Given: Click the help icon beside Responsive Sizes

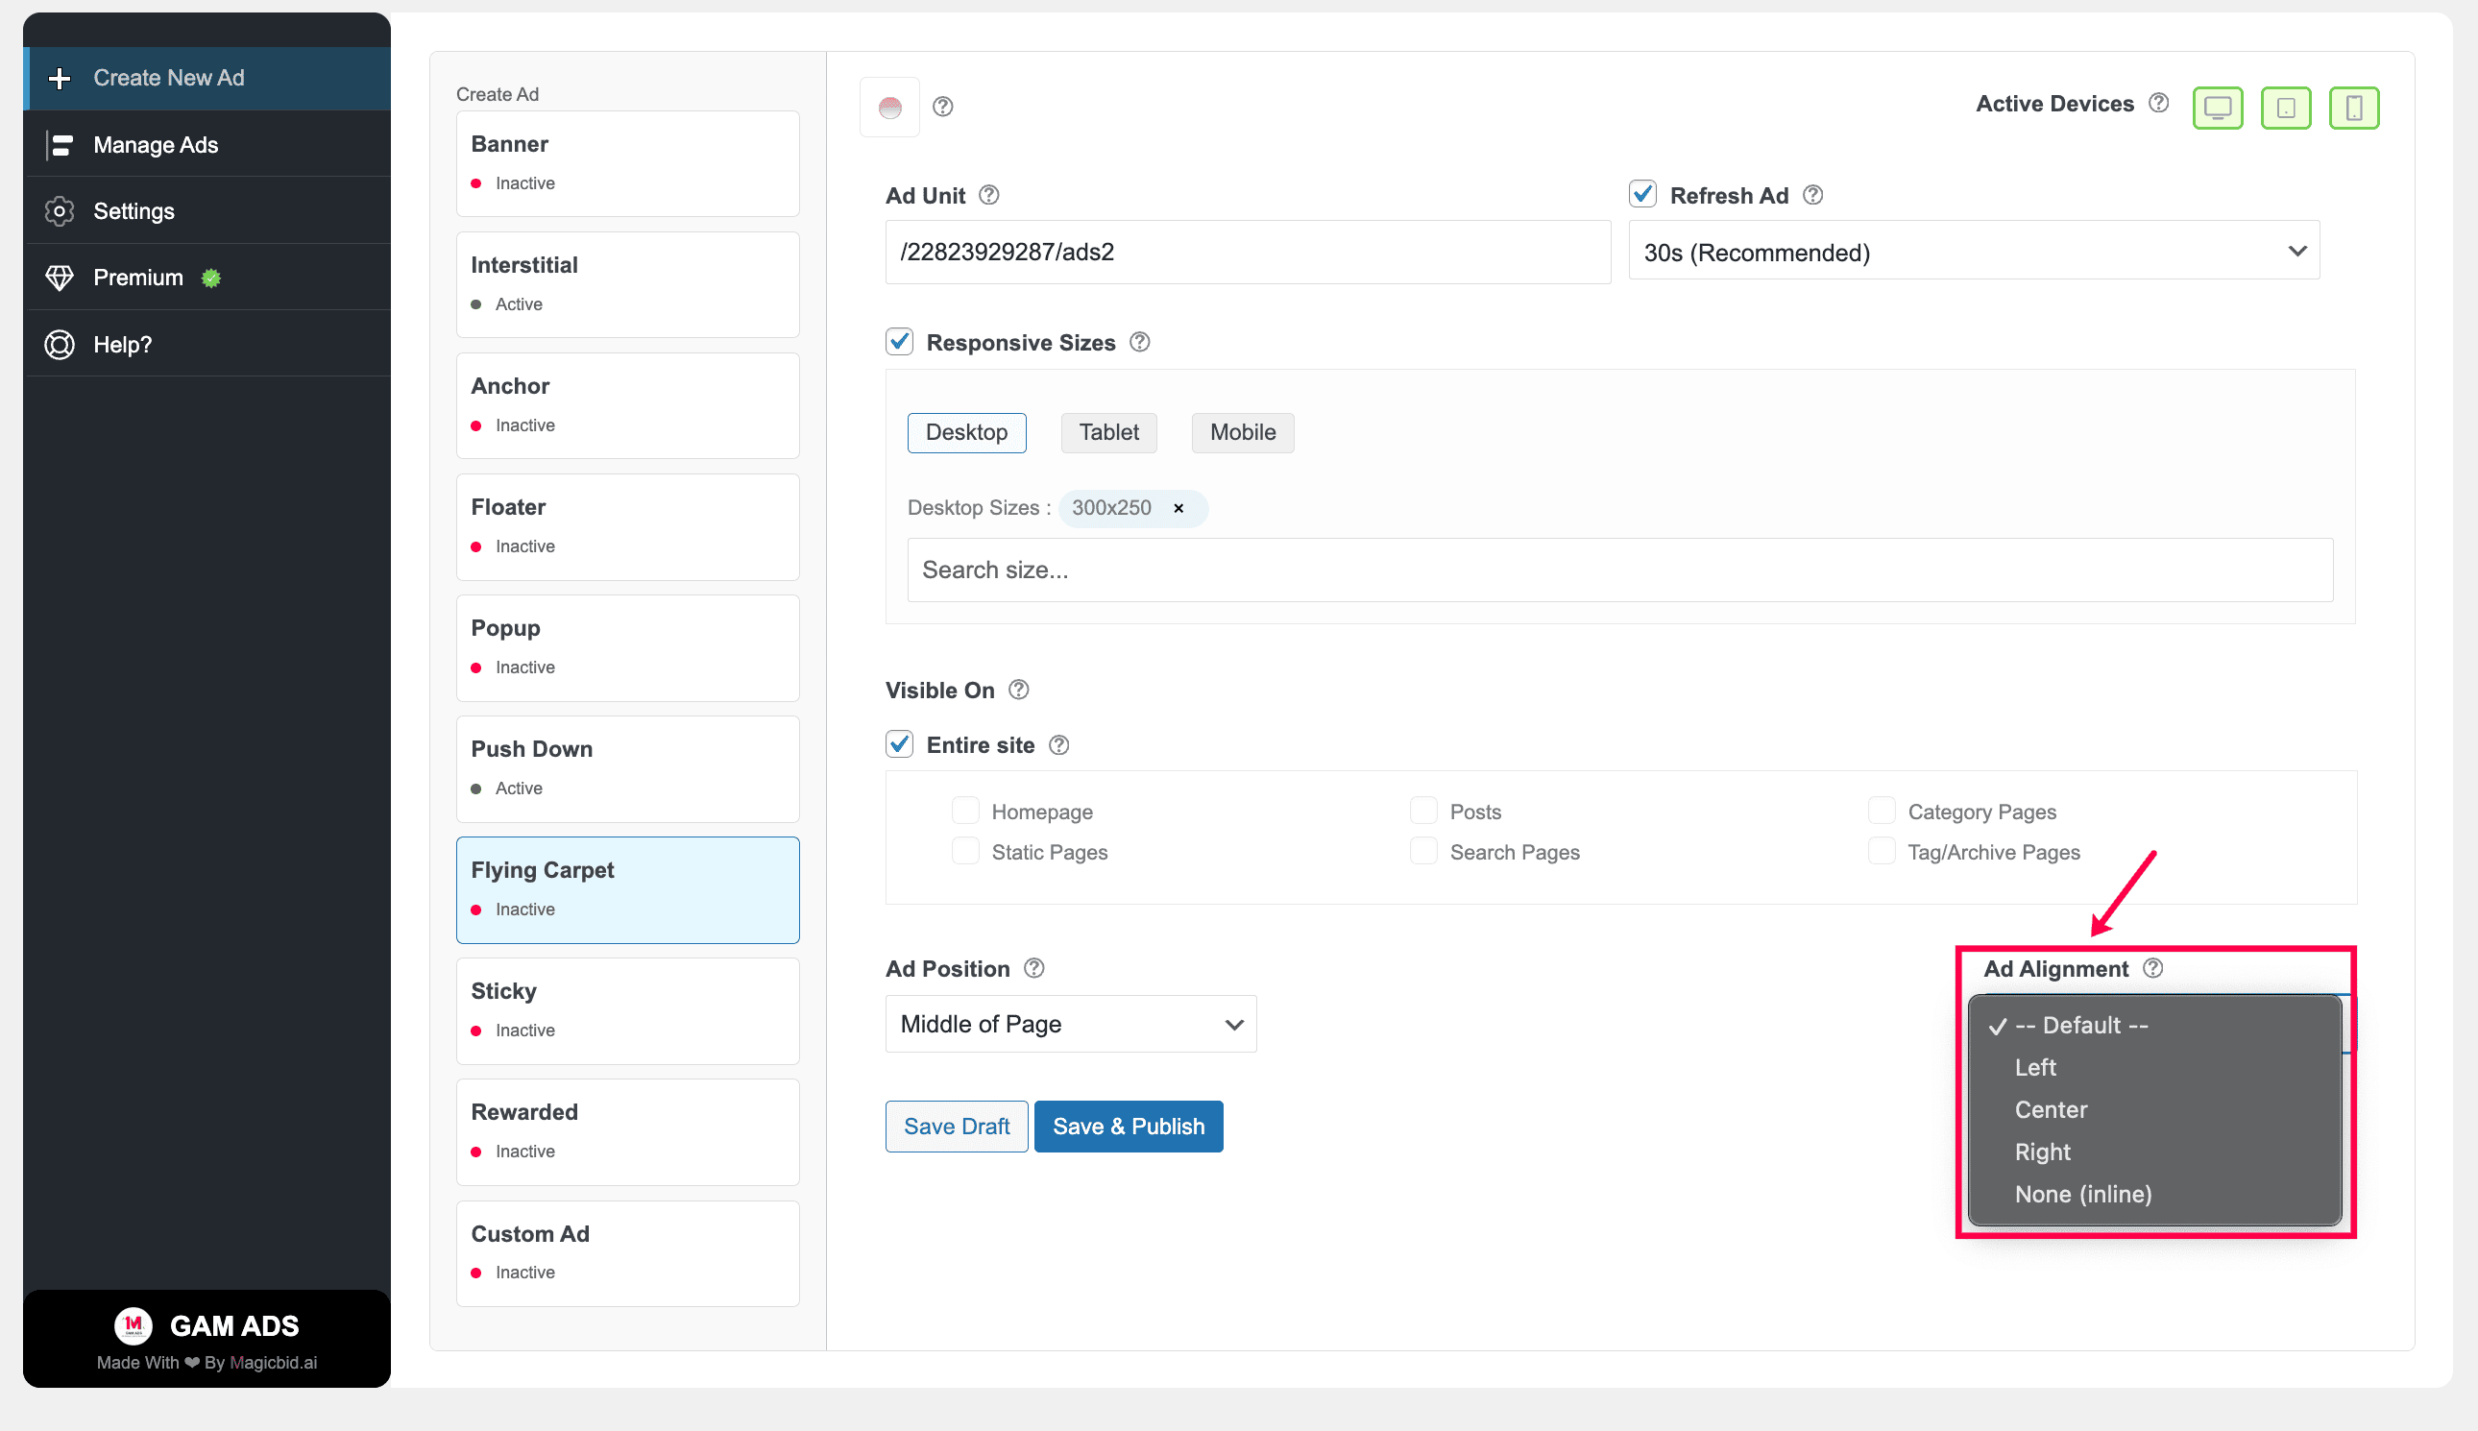Looking at the screenshot, I should pos(1139,342).
